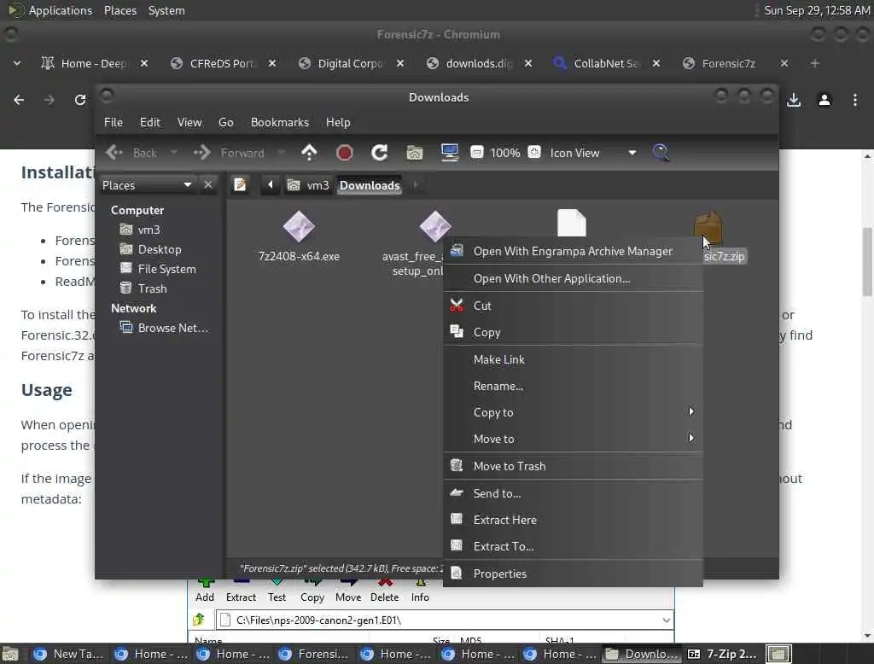Reload page in Chromium
This screenshot has height=664, width=874.
pos(79,100)
